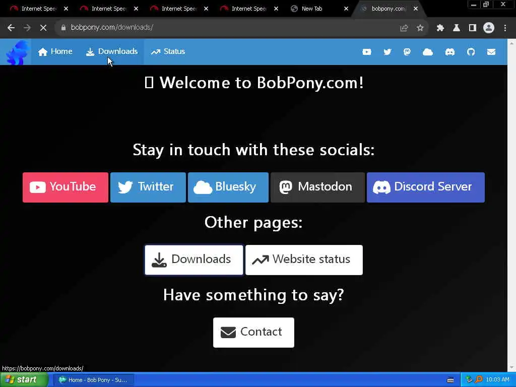The width and height of the screenshot is (516, 387).
Task: Select Home - Bob Pony taskbar item
Action: (93, 380)
